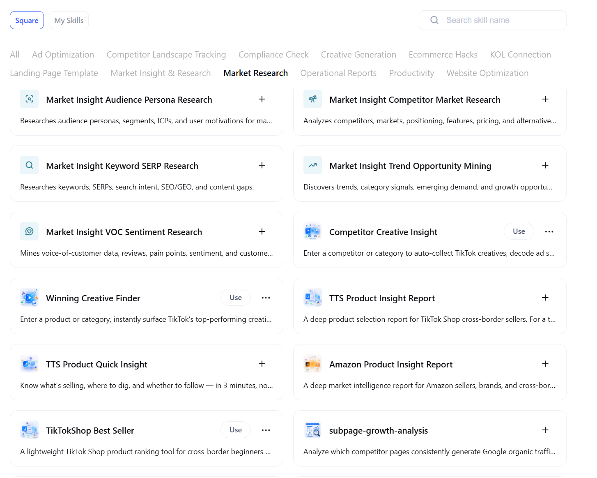597x478 pixels.
Task: Use the Winning Creative Finder skill
Action: [x=236, y=298]
